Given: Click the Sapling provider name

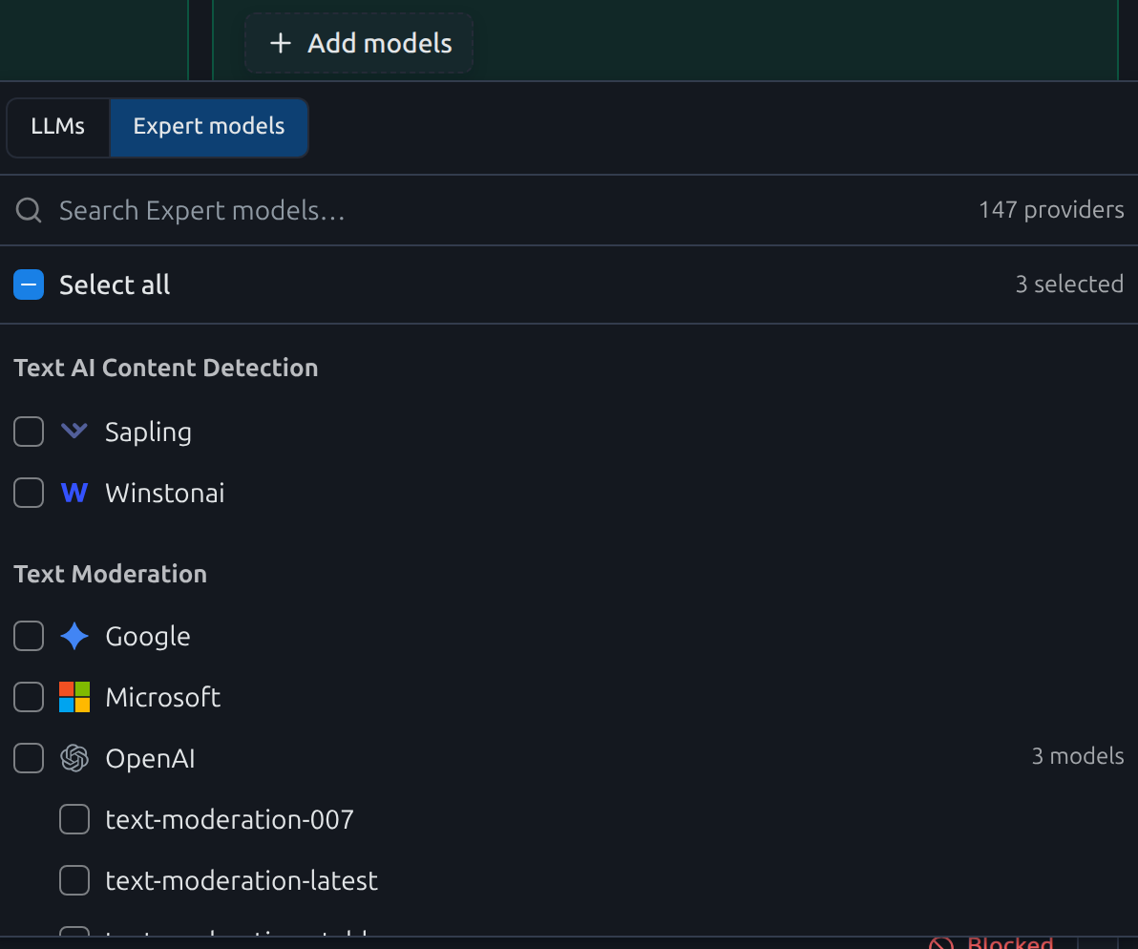Looking at the screenshot, I should coord(148,432).
